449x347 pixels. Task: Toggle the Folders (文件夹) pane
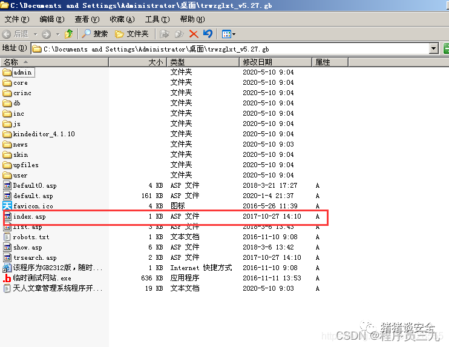click(x=132, y=34)
